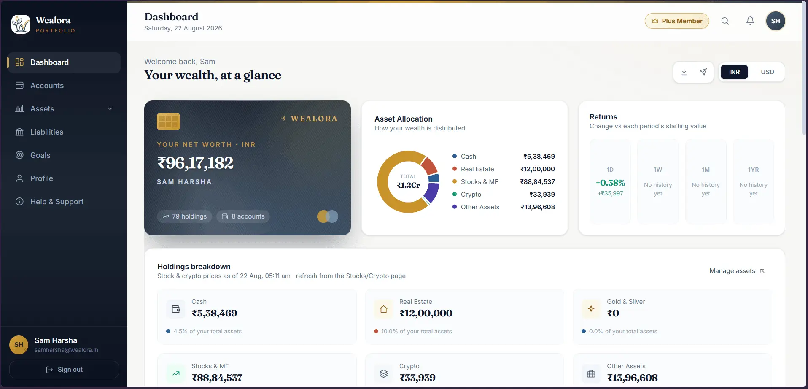Open Help & Support in sidebar
Image resolution: width=808 pixels, height=389 pixels.
click(64, 202)
